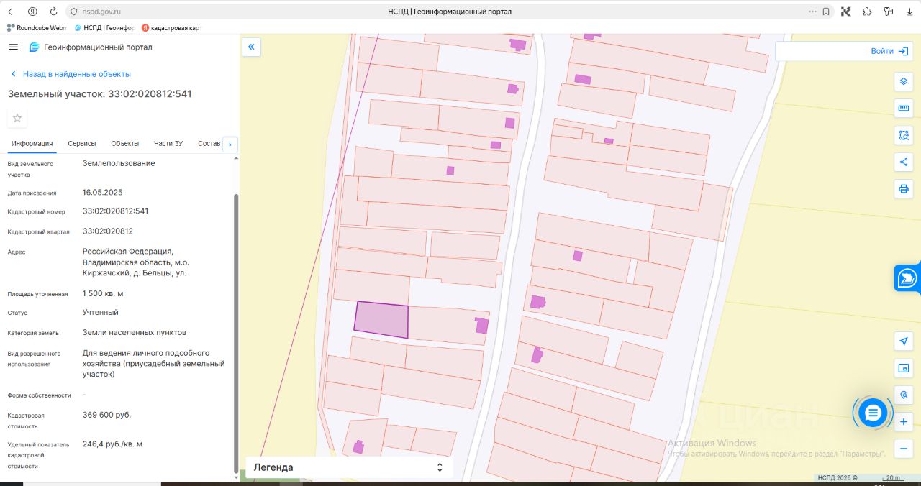Switch to the Сервисы tab
Viewport: 921px width, 486px height.
pos(82,143)
